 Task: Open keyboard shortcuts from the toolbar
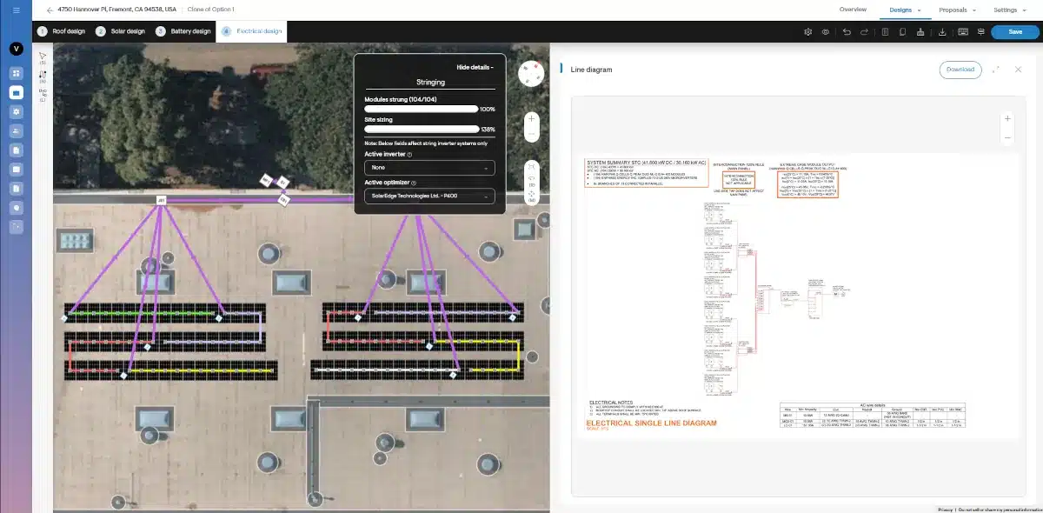click(963, 32)
